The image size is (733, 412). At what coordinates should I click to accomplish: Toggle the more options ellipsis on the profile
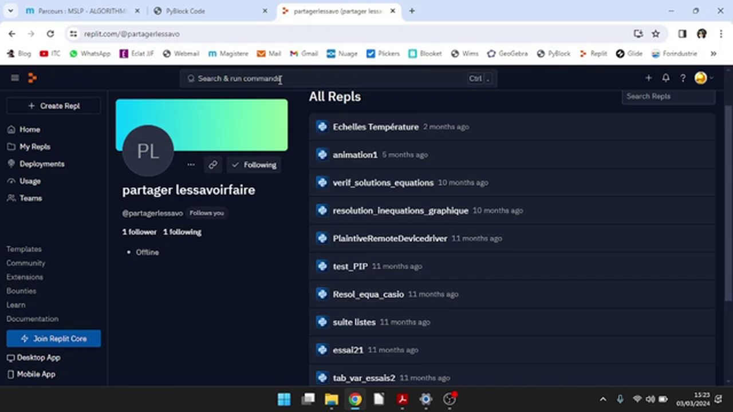[x=191, y=165]
